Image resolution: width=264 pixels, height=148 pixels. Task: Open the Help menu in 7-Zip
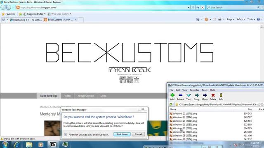point(212,90)
